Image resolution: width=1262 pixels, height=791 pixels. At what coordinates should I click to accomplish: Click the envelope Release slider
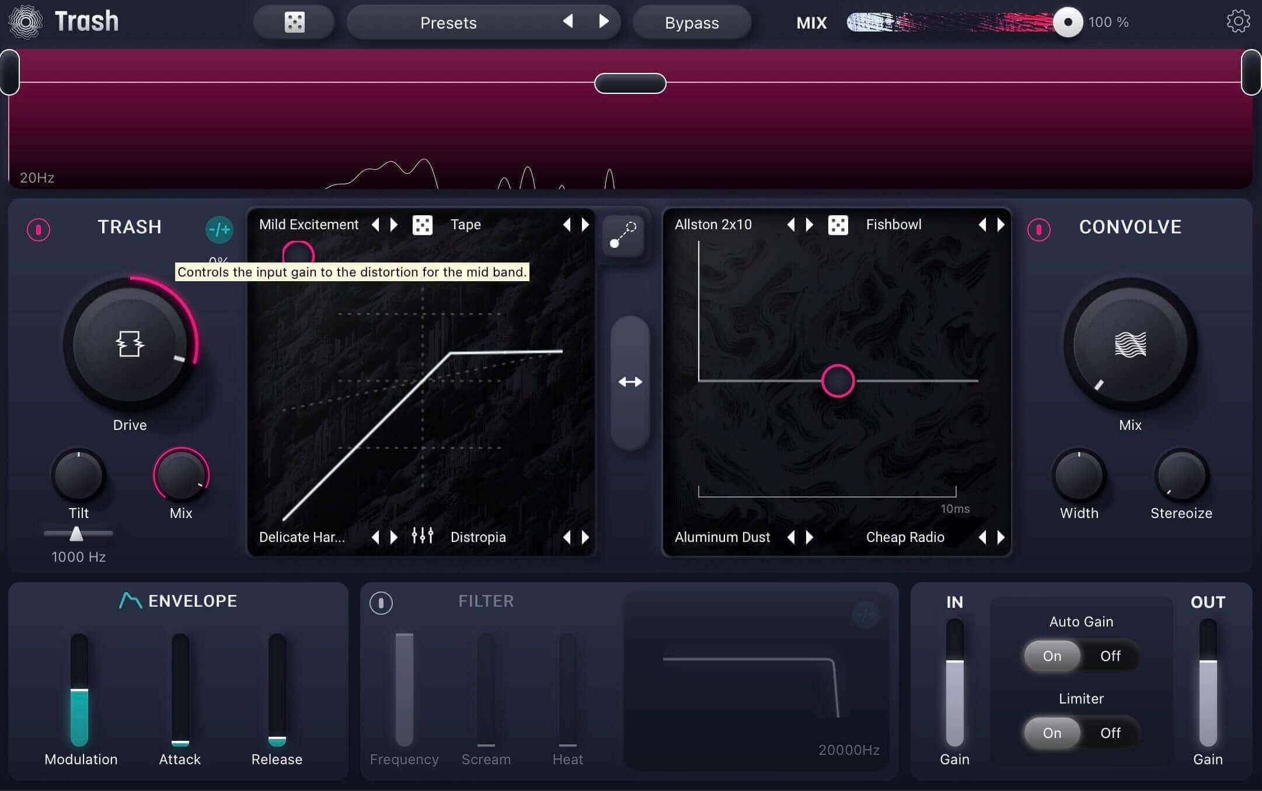pos(277,689)
